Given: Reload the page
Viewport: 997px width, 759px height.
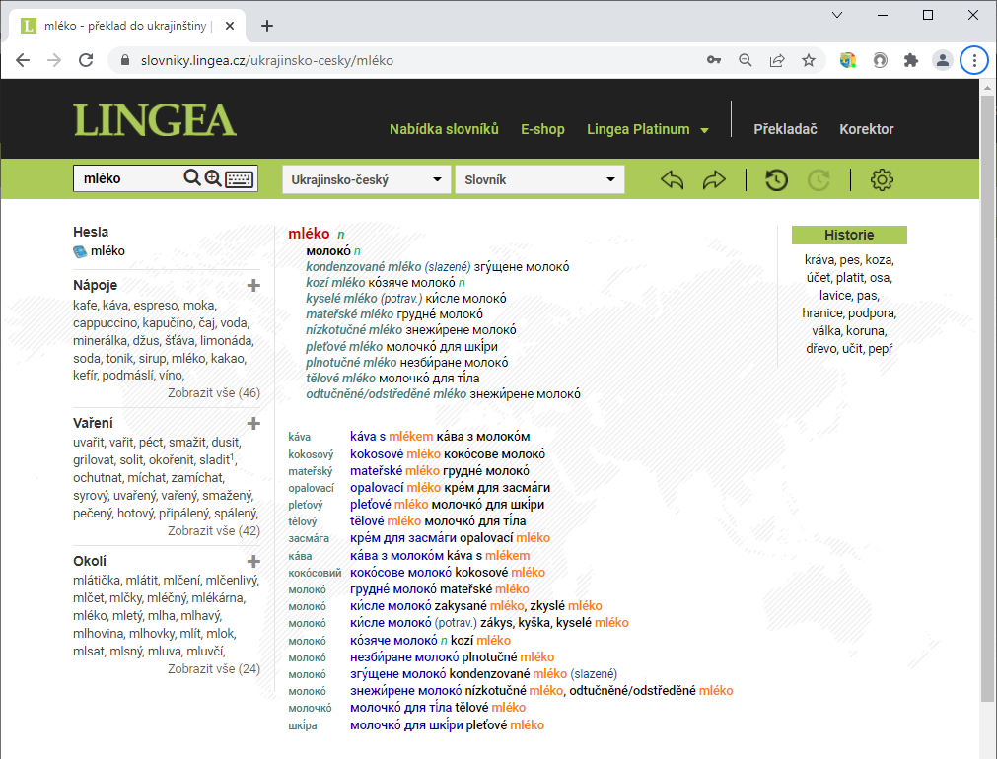Looking at the screenshot, I should [x=86, y=60].
